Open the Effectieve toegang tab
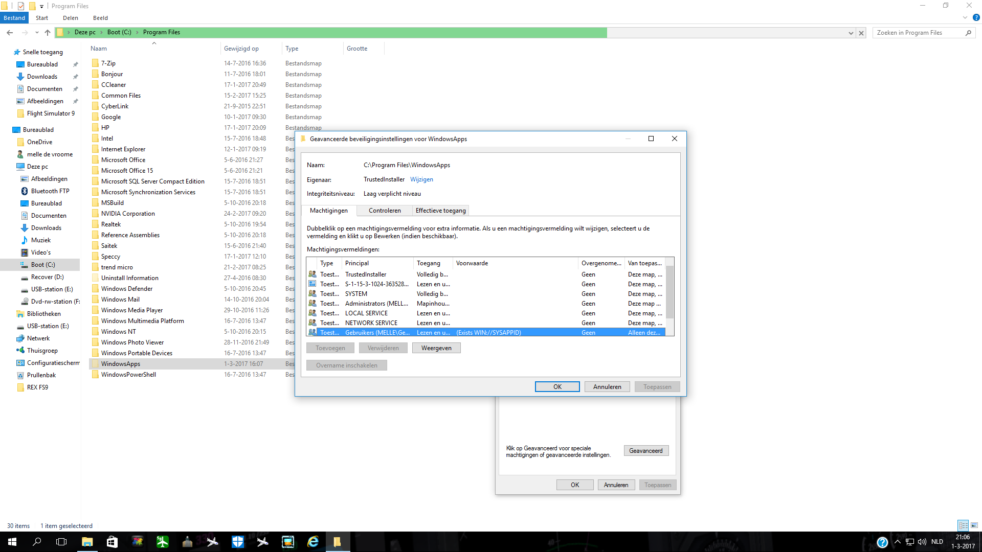This screenshot has height=552, width=982. tap(440, 211)
